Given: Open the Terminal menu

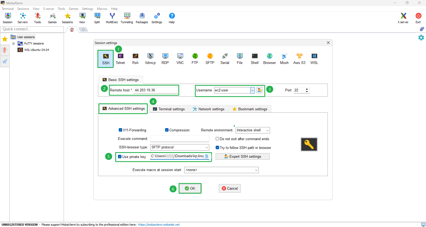Looking at the screenshot, I should (7, 9).
